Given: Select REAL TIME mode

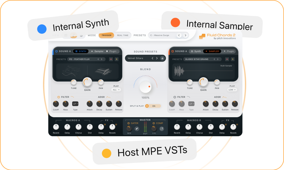Looking at the screenshot, I should click(x=123, y=35).
